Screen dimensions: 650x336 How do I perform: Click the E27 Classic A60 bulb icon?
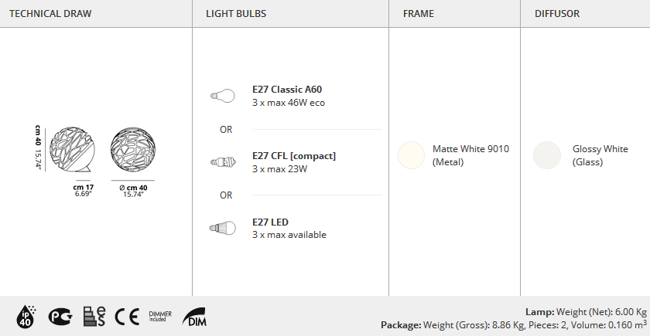[x=223, y=96]
